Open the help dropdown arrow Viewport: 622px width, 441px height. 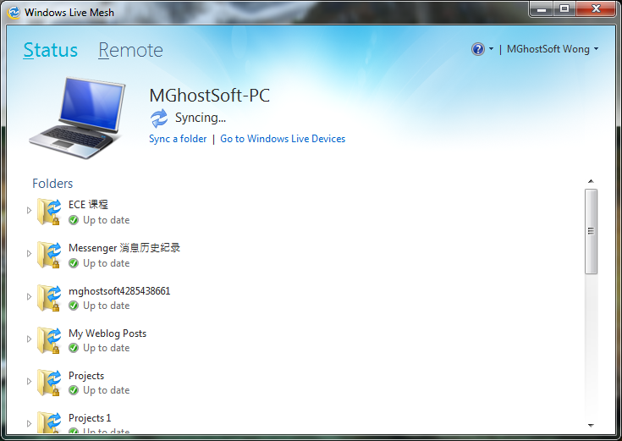pos(491,49)
